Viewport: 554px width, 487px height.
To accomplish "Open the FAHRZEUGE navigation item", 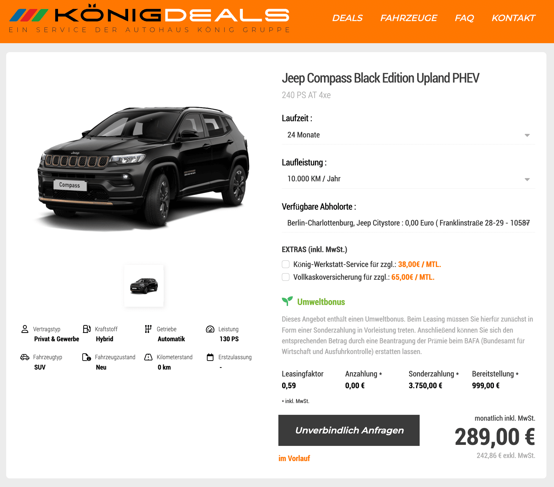I will [x=409, y=18].
